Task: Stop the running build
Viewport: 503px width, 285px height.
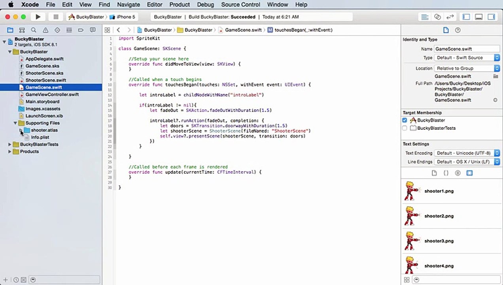Action: [56, 17]
